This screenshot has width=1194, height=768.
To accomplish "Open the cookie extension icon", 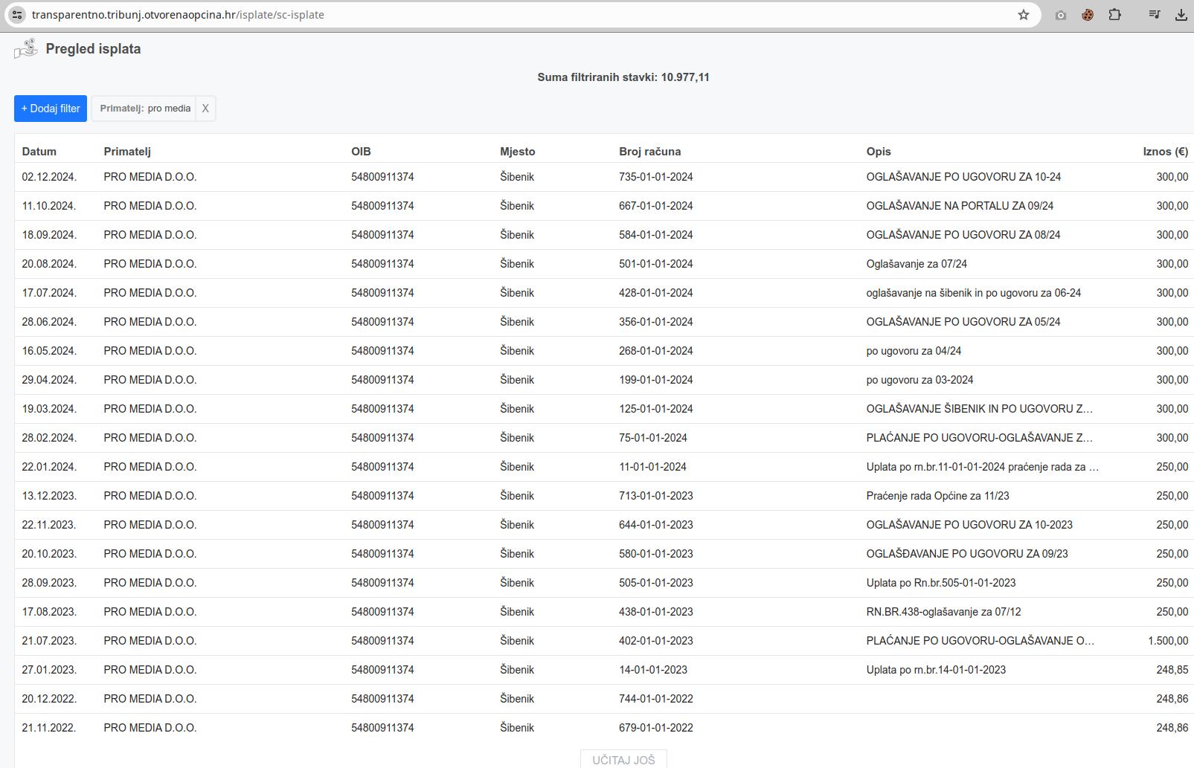I will [1088, 15].
